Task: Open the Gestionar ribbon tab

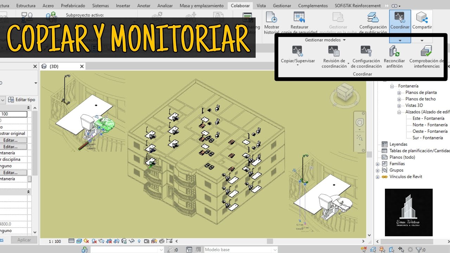Action: pos(282,6)
